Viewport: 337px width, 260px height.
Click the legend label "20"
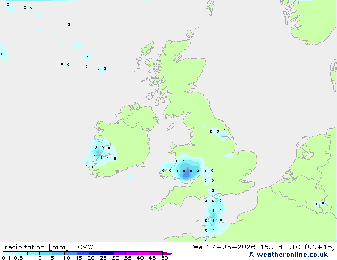pyautogui.click(x=91, y=258)
